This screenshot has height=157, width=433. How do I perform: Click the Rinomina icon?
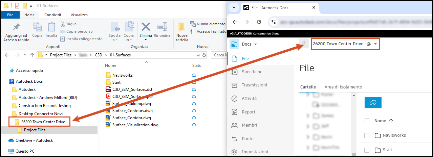162,27
